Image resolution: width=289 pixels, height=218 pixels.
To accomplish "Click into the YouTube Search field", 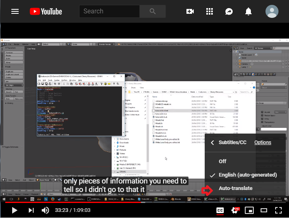I will 109,11.
